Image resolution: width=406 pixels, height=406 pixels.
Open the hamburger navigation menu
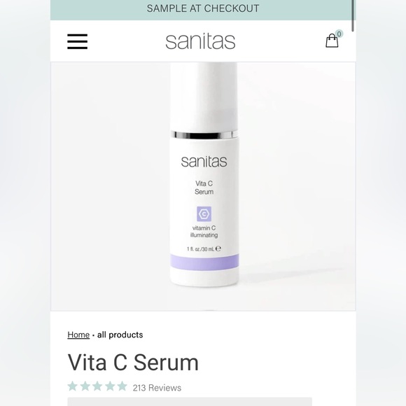pos(78,41)
